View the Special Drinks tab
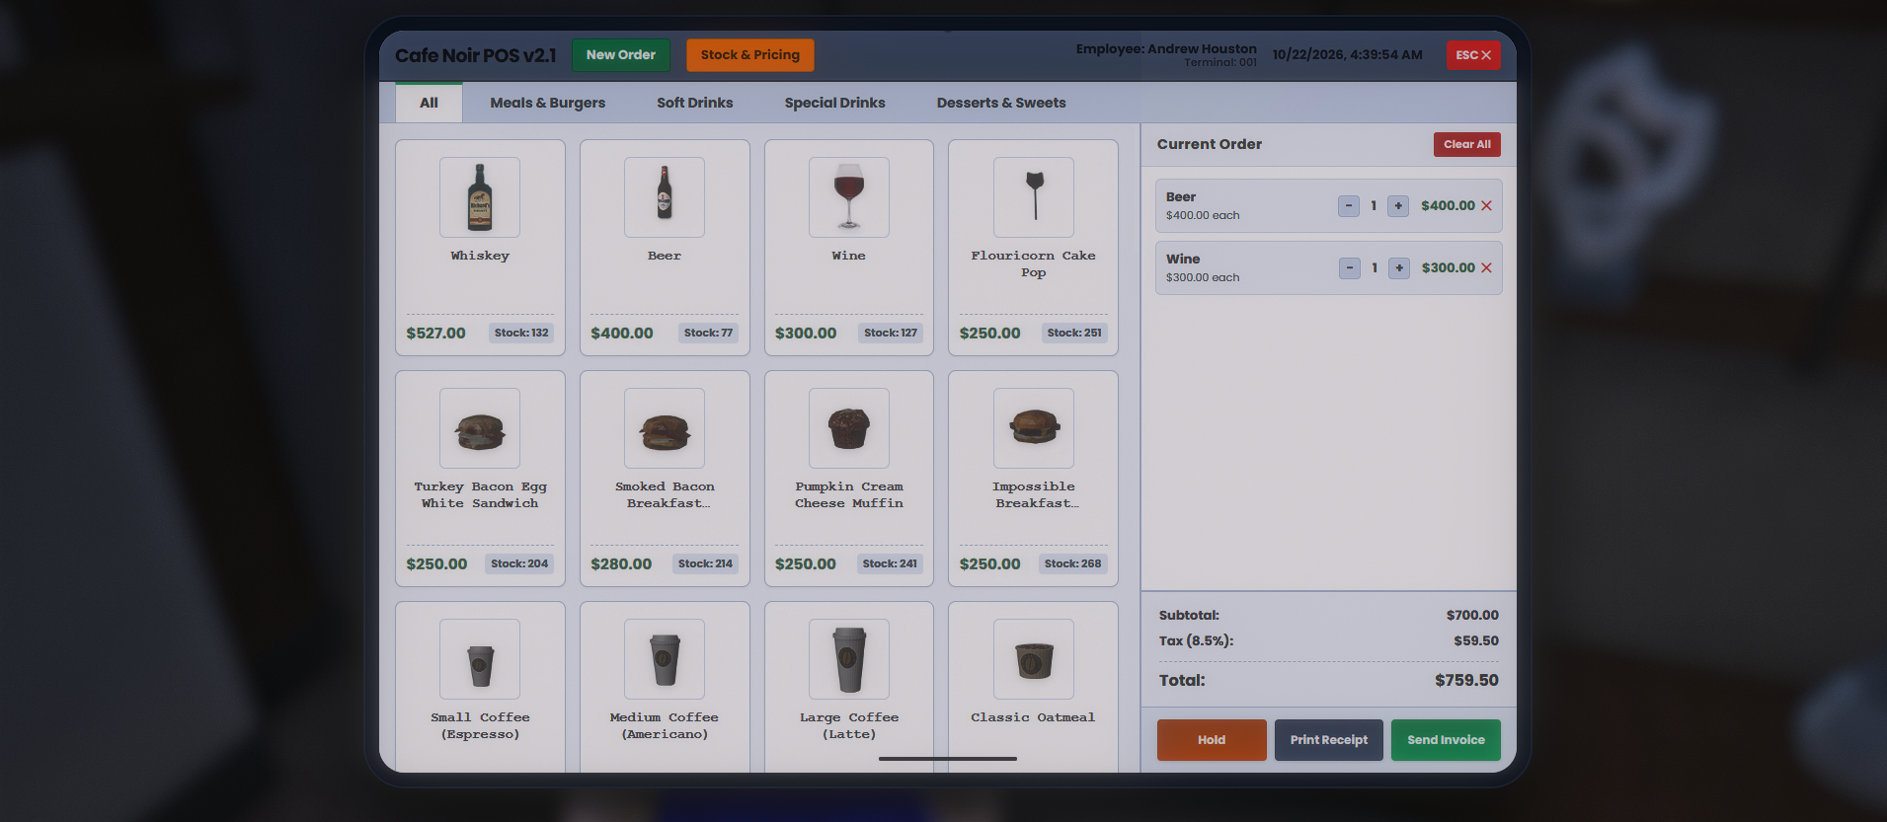The height and width of the screenshot is (822, 1887). (835, 103)
